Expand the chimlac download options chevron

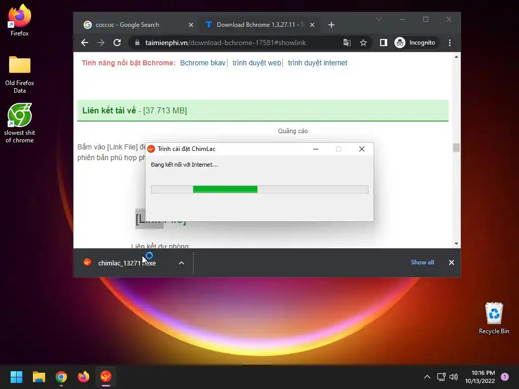pos(181,263)
